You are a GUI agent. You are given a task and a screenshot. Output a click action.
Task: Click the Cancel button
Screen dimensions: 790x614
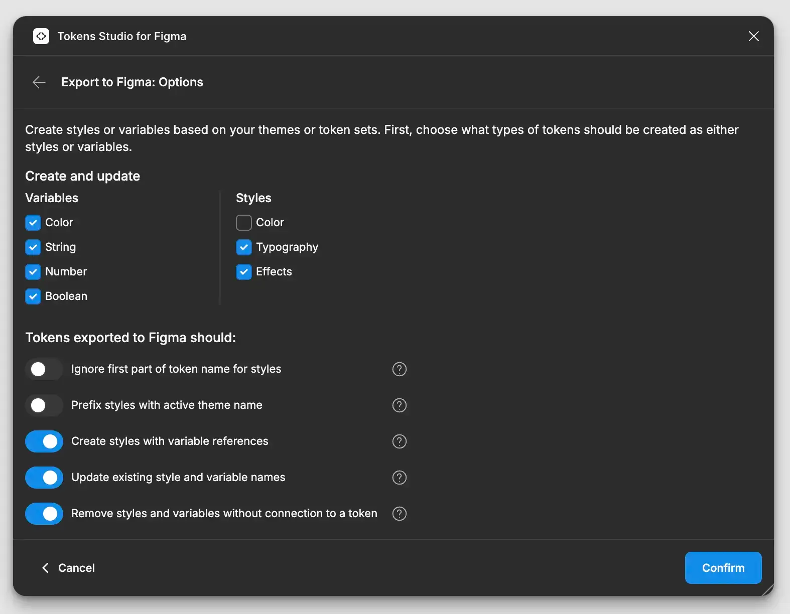tap(68, 568)
